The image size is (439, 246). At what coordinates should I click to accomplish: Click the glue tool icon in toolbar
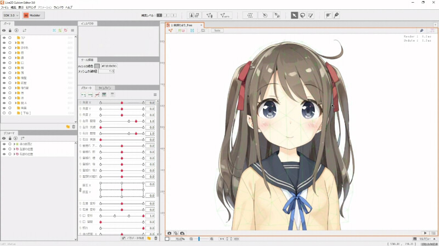277,15
